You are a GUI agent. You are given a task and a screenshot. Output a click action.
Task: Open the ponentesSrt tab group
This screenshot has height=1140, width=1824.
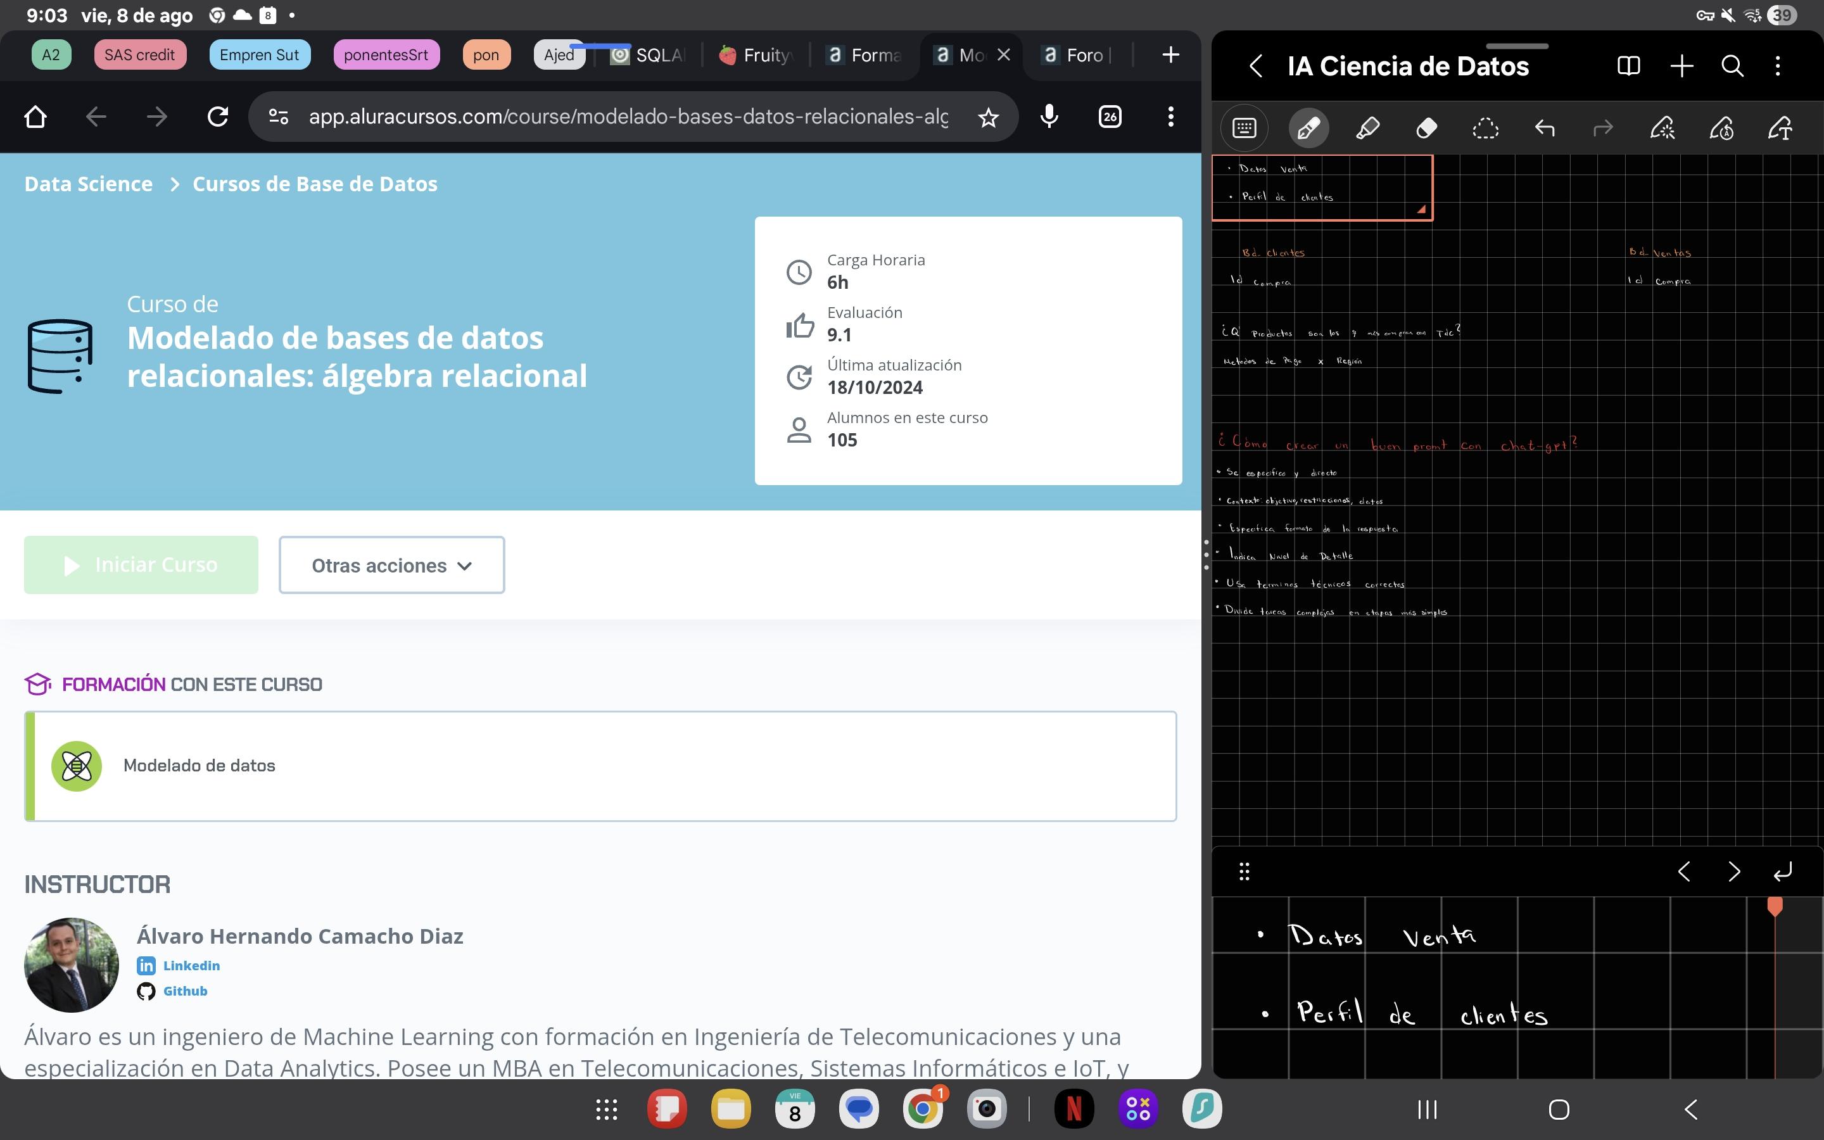[386, 54]
